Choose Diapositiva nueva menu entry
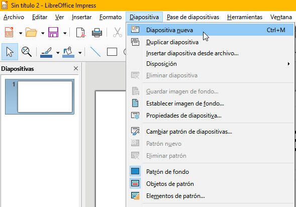296x207 pixels. (210, 30)
